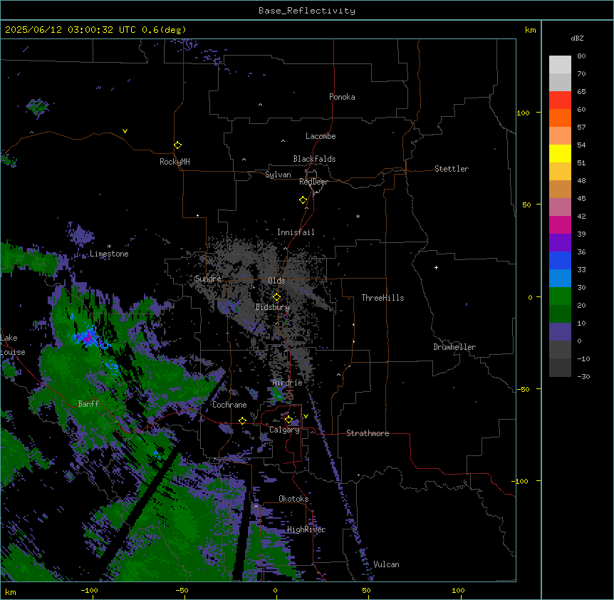Image resolution: width=614 pixels, height=600 pixels.
Task: Select the Cochrane label
Action: [x=229, y=405]
